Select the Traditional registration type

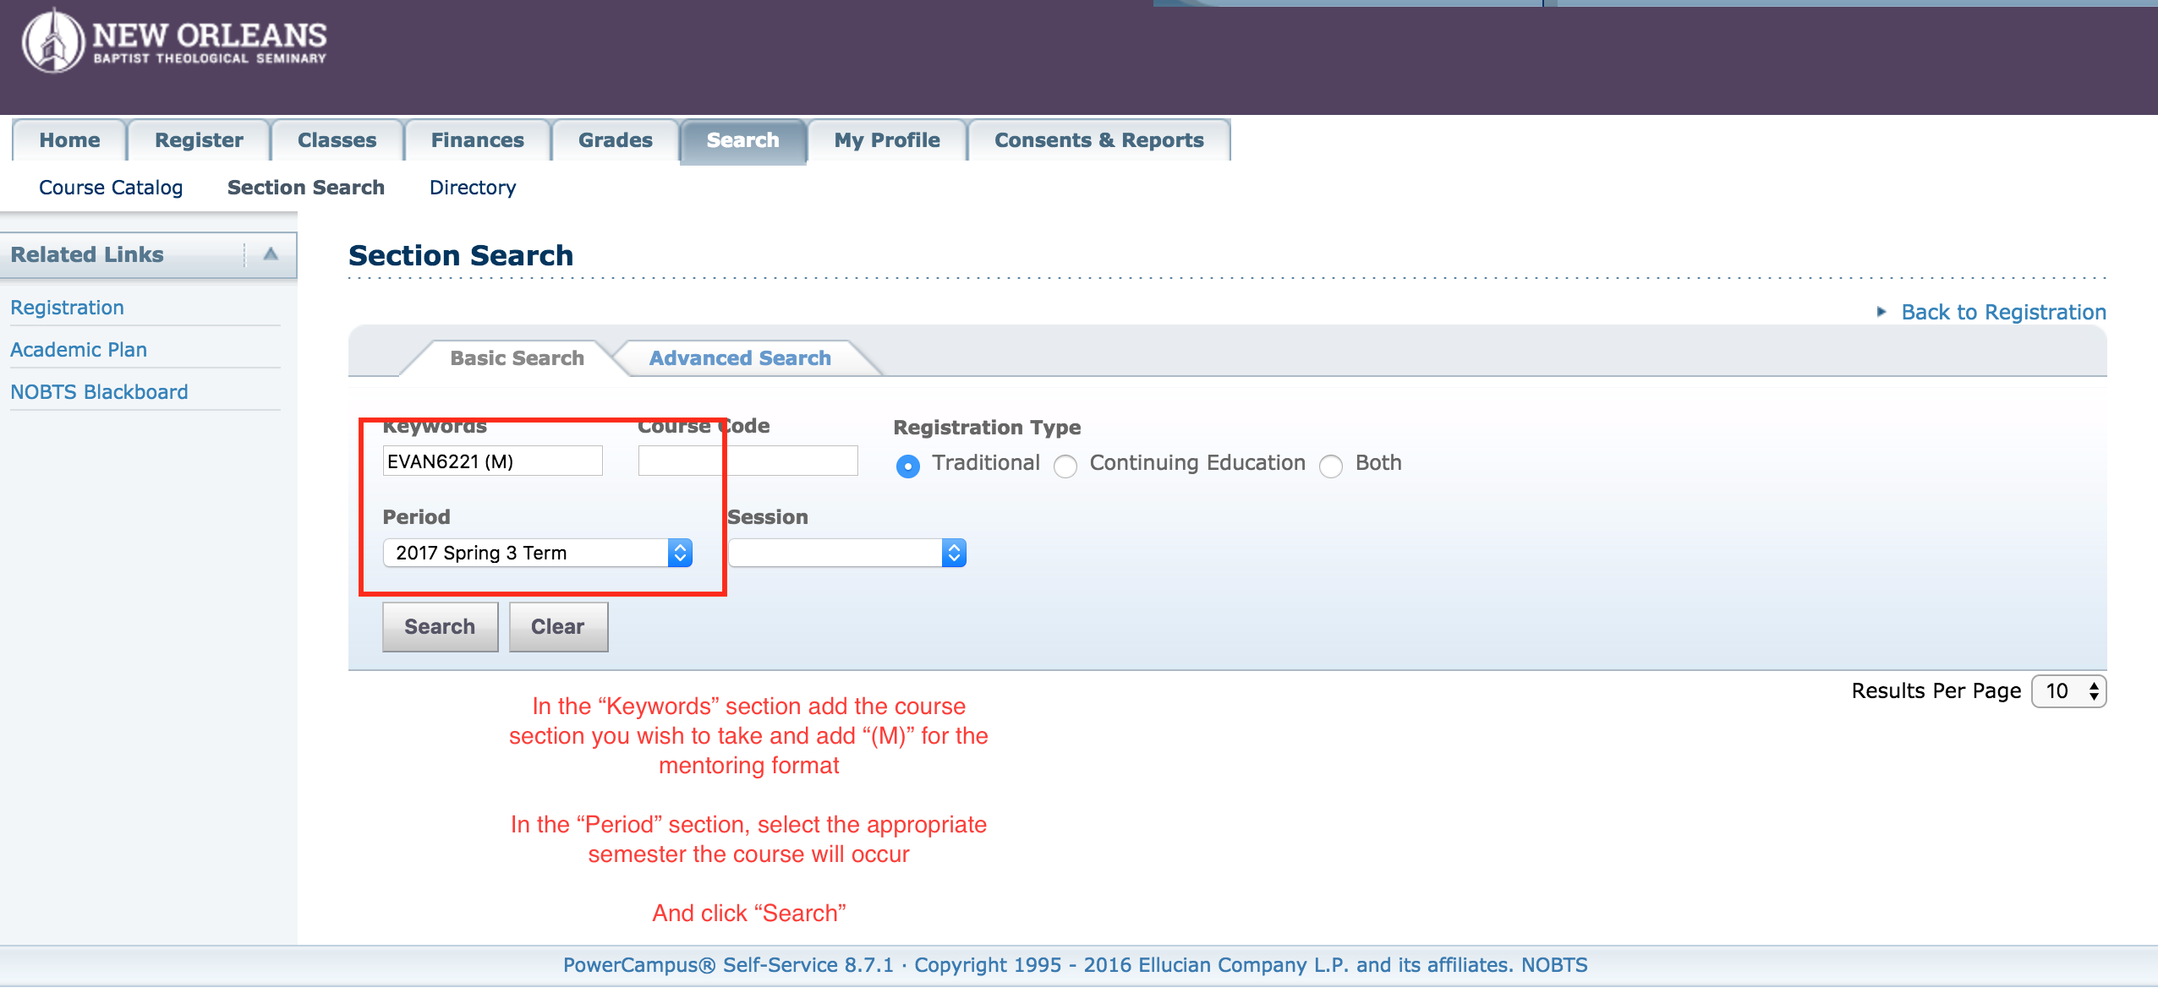908,466
